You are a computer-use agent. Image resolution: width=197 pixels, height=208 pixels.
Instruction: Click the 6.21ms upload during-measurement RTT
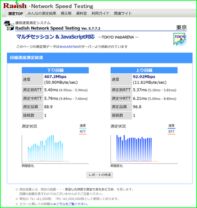point(140,98)
